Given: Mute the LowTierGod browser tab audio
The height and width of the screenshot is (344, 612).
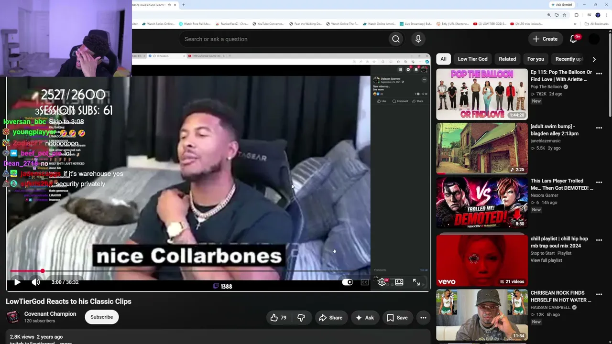Looking at the screenshot, I should click(169, 5).
